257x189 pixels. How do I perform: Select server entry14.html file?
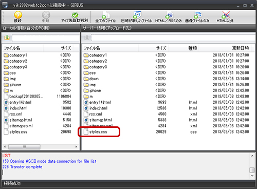point(98,102)
